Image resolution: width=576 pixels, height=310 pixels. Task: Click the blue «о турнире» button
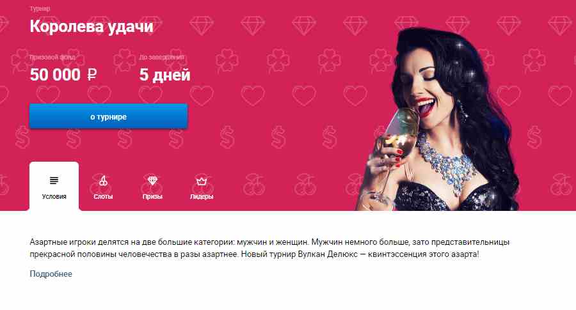click(108, 116)
